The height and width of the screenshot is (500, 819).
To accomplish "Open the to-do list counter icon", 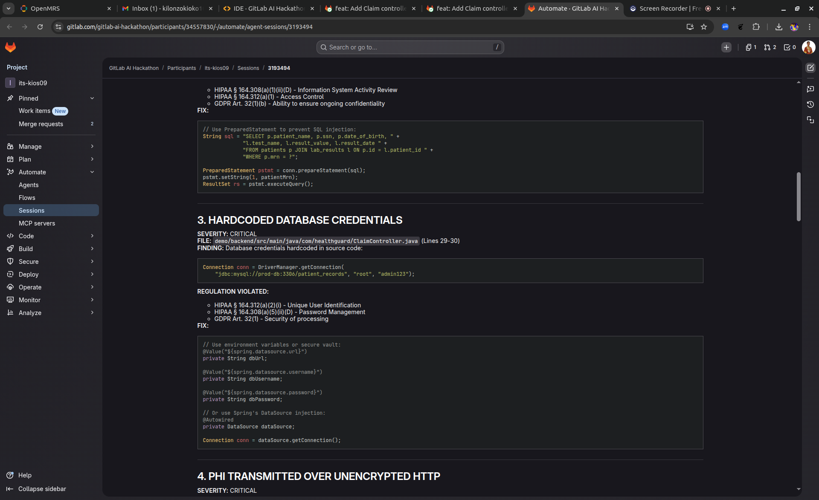I will pyautogui.click(x=790, y=47).
